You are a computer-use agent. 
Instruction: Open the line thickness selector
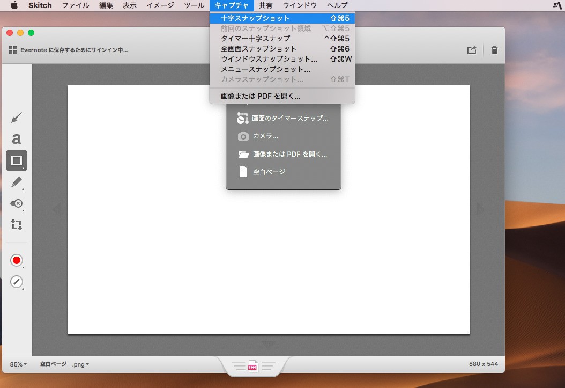click(x=17, y=282)
